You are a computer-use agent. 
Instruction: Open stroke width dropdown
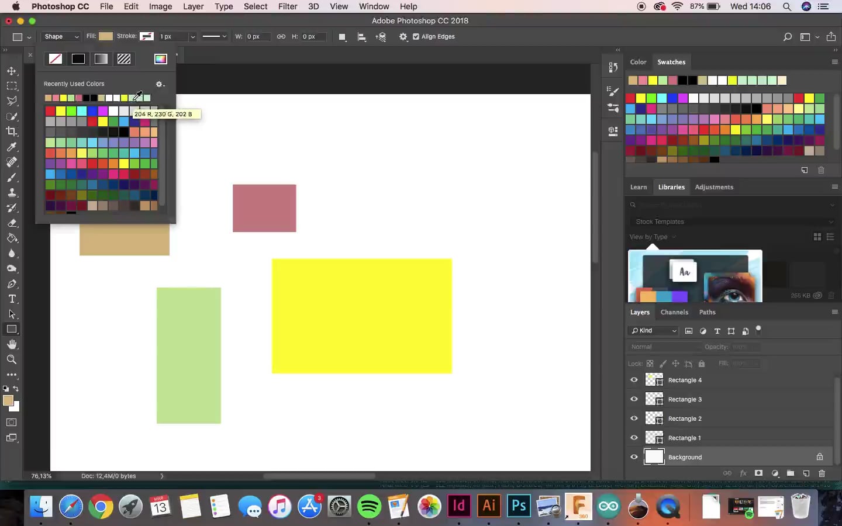click(192, 37)
